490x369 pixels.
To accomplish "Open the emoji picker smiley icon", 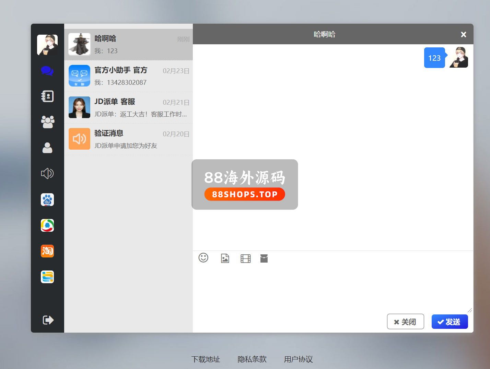I will pos(203,258).
